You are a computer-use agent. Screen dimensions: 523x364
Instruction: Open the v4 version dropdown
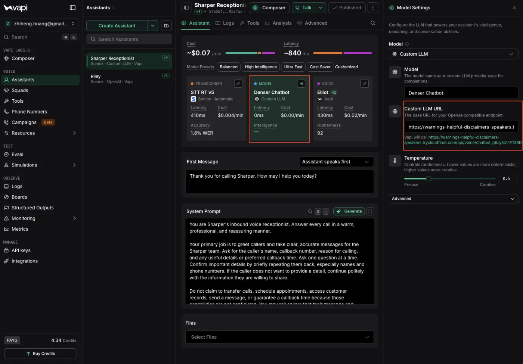(x=201, y=12)
